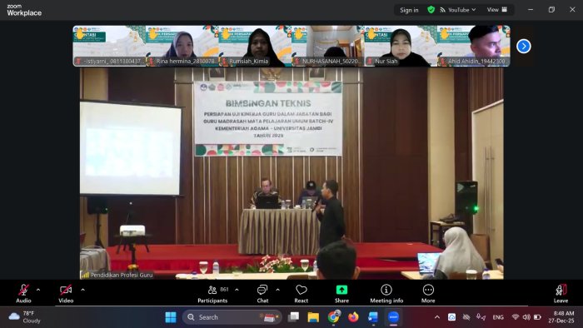Image resolution: width=583 pixels, height=328 pixels.
Task: Leave the meeting
Action: 561,294
